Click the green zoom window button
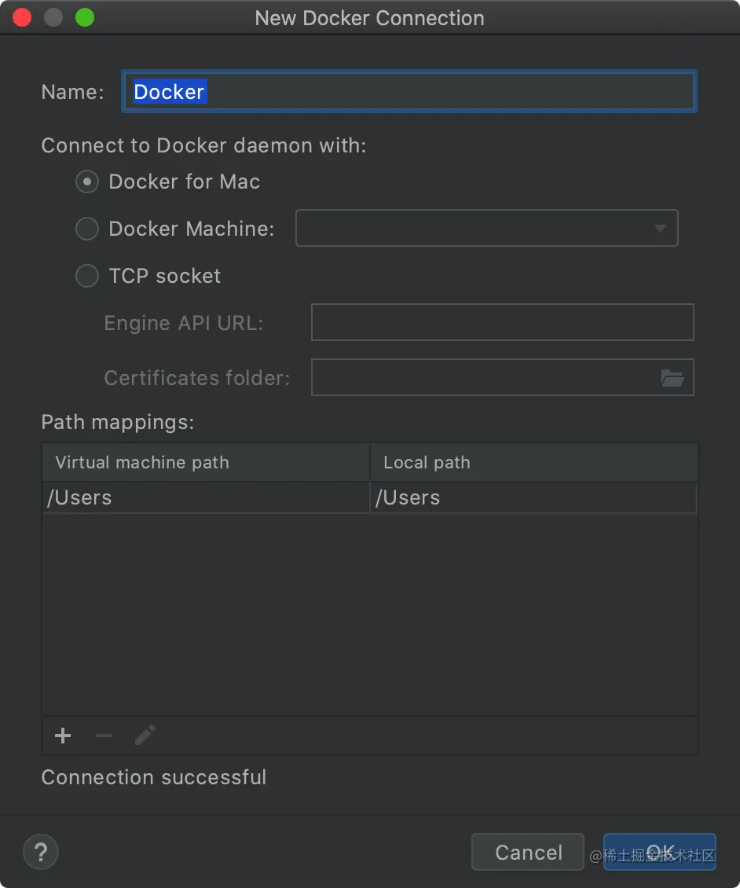Image resolution: width=740 pixels, height=888 pixels. (x=85, y=17)
